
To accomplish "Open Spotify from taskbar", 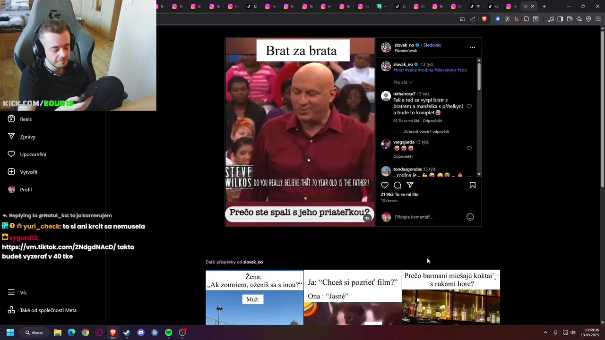I will pyautogui.click(x=168, y=332).
